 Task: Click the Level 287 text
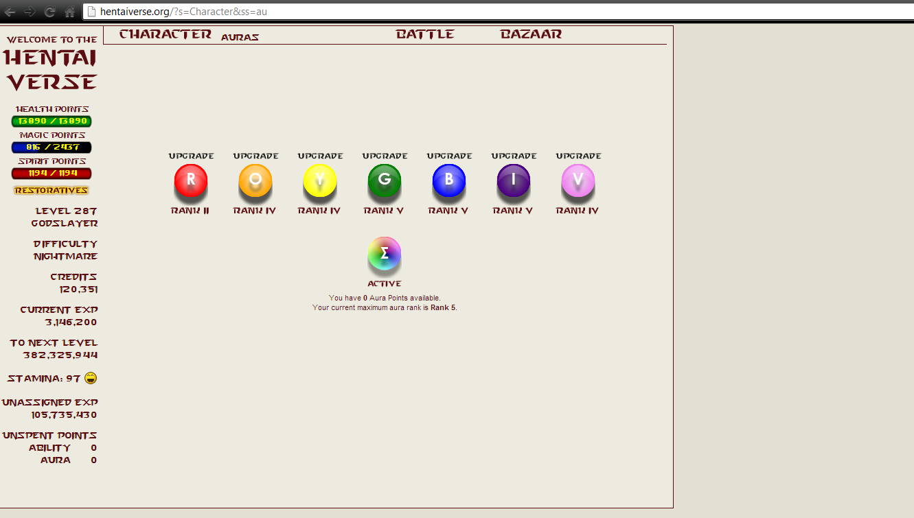[67, 211]
